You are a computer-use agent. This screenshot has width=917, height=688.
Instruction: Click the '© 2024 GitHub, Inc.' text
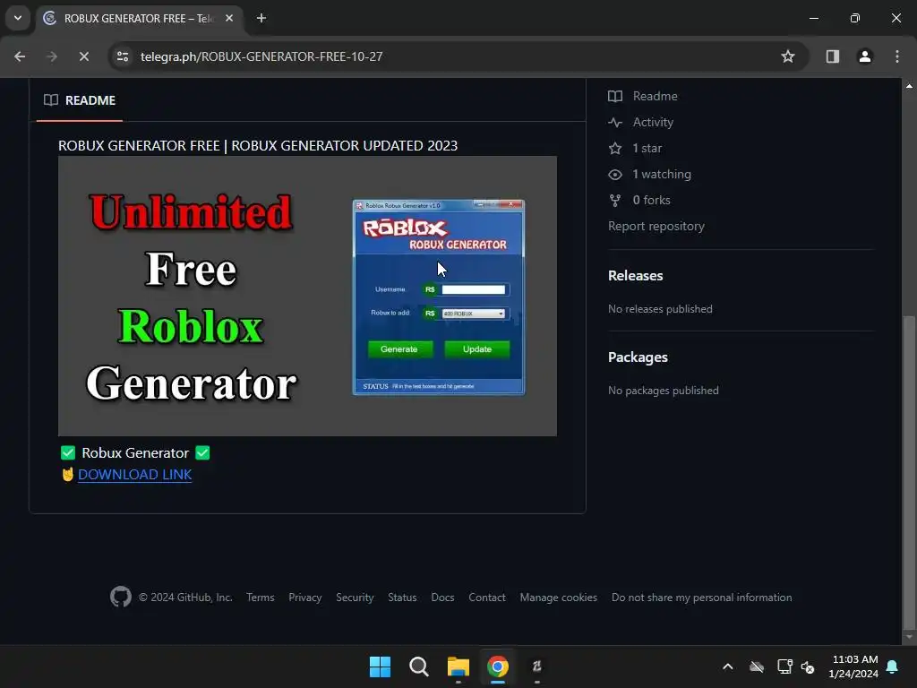[x=185, y=598]
